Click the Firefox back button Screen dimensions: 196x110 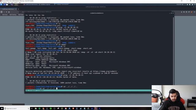2,12
